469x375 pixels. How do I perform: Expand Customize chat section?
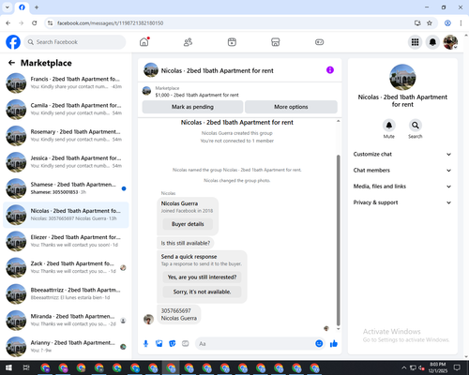pos(402,154)
